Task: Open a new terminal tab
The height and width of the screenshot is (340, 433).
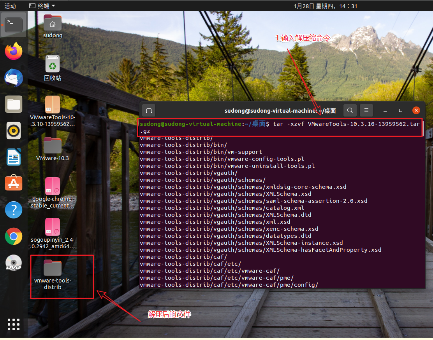Action: 148,110
